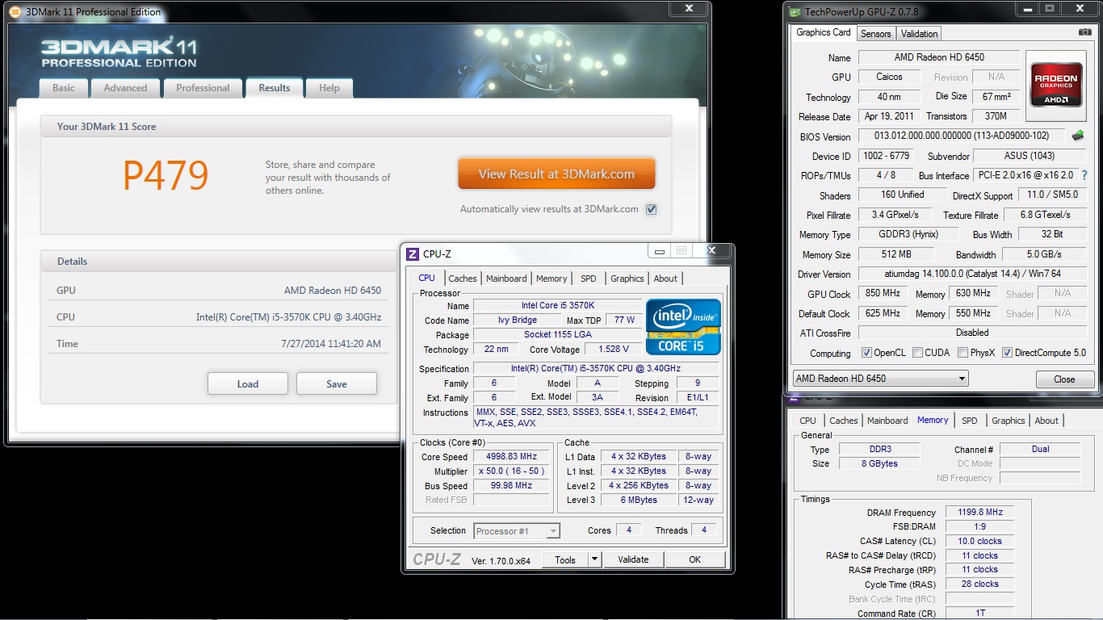
Task: Take a GPU-Z screenshot via camera icon
Action: pos(1084,32)
